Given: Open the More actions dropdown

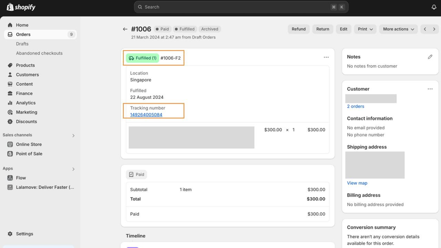Looking at the screenshot, I should point(398,29).
